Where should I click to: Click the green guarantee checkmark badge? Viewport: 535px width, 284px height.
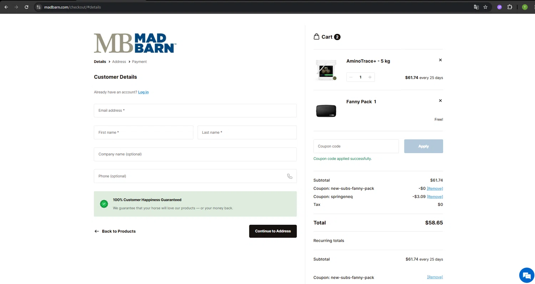tap(104, 204)
